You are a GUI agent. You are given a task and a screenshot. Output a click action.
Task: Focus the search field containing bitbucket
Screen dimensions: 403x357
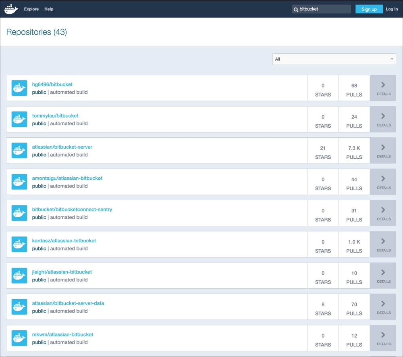(322, 9)
